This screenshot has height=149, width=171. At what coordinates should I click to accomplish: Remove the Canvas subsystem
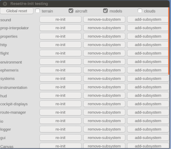point(104,146)
